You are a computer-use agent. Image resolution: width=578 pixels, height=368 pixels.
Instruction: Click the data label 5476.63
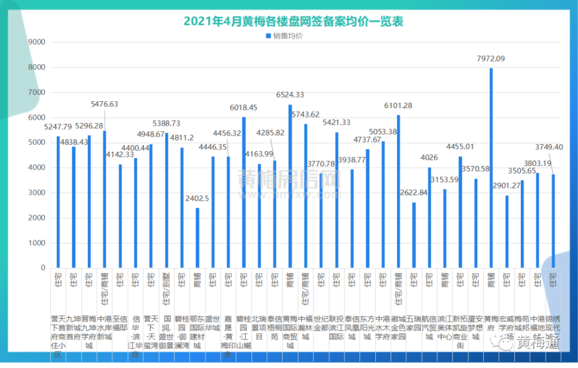[x=105, y=104]
